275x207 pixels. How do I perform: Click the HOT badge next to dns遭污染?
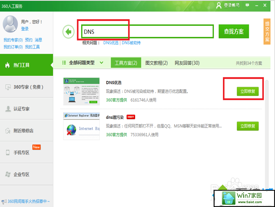pos(131,117)
